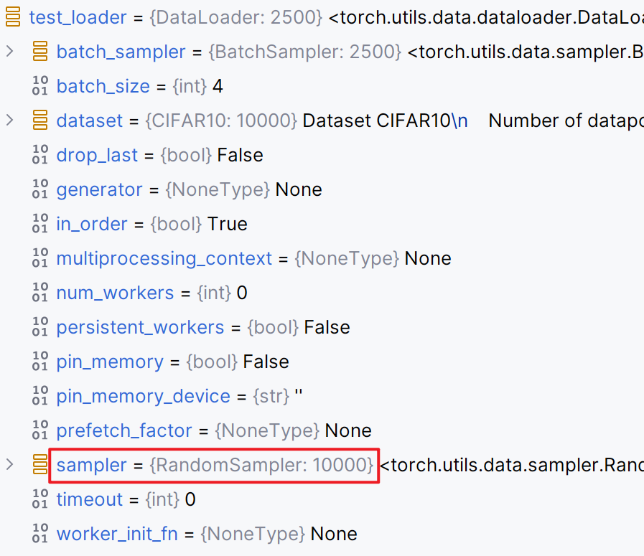Click the sampler object icon
This screenshot has width=644, height=556.
click(40, 464)
